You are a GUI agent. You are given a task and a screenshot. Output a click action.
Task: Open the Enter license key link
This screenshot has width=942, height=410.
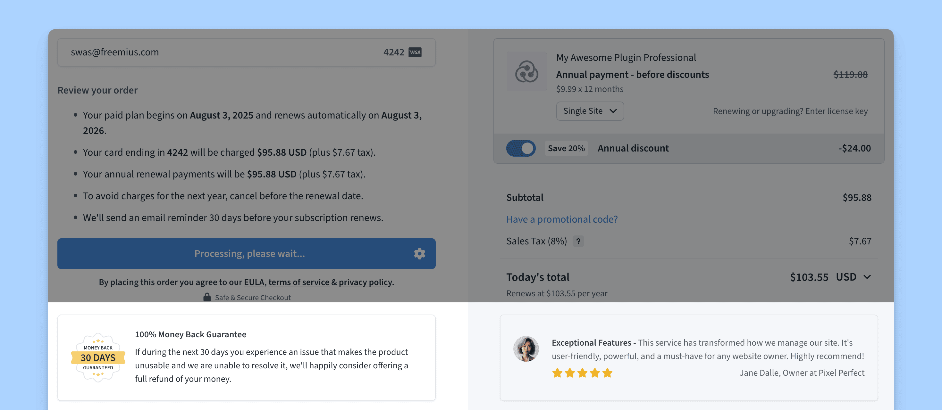click(836, 111)
